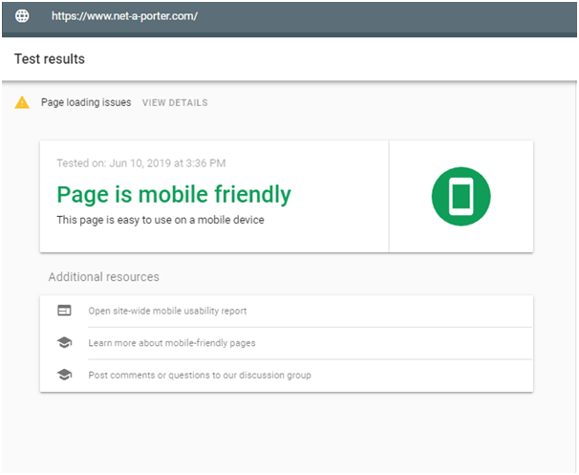The image size is (579, 475).
Task: Click the Page is mobile friendly heading
Action: click(x=174, y=195)
